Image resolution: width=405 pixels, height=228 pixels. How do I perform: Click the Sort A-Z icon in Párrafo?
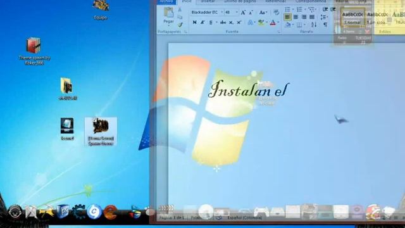pyautogui.click(x=314, y=25)
